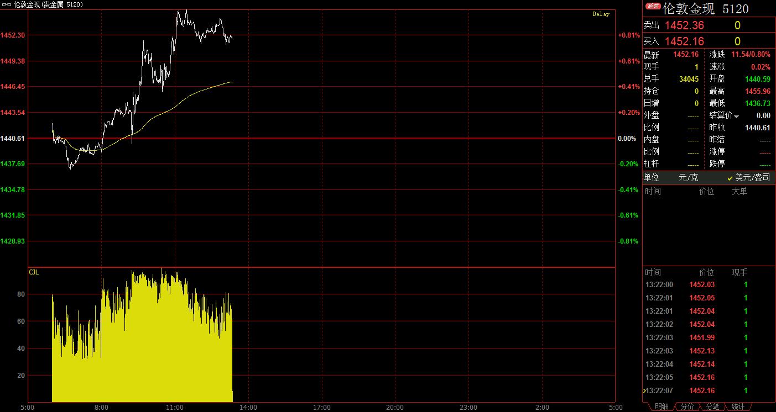Select the trade row priced 1452.13
Image resolution: width=776 pixels, height=412 pixels.
coord(708,351)
